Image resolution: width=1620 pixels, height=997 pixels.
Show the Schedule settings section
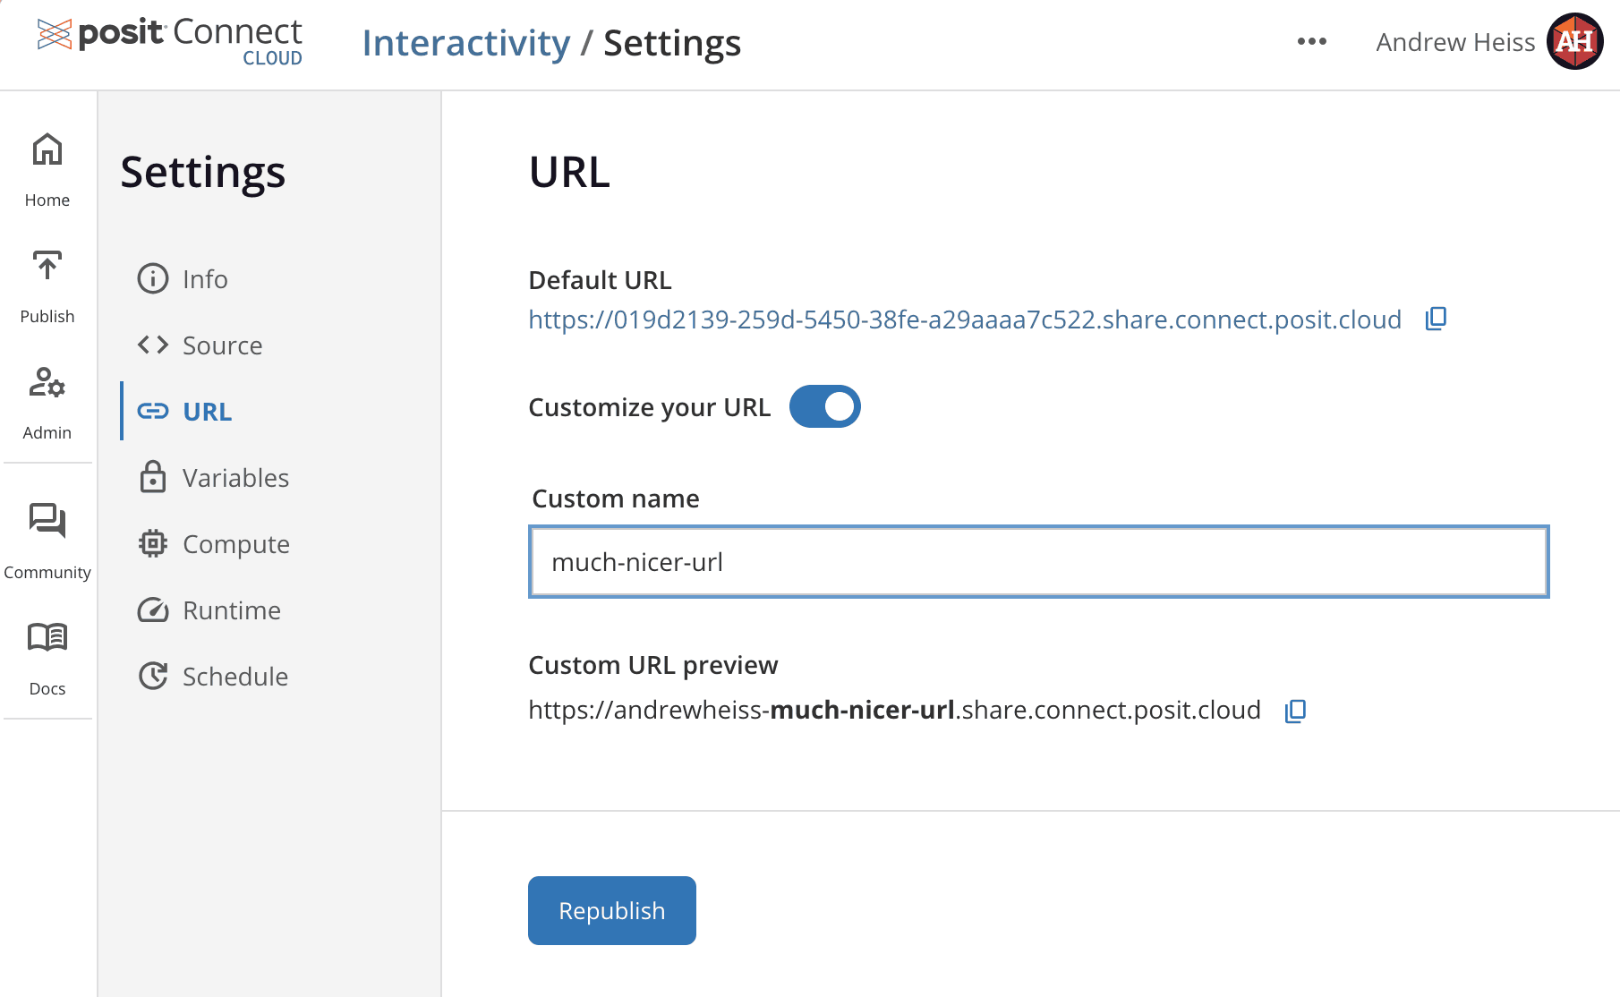pos(234,677)
